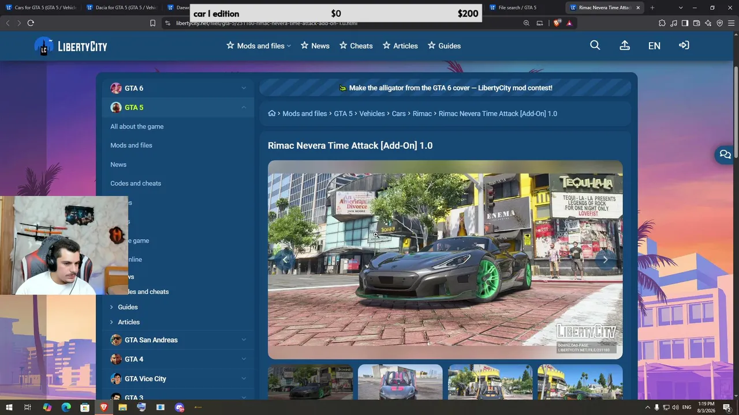The height and width of the screenshot is (415, 739).
Task: Switch to the Cars for GTA 5 tab
Action: (41, 7)
